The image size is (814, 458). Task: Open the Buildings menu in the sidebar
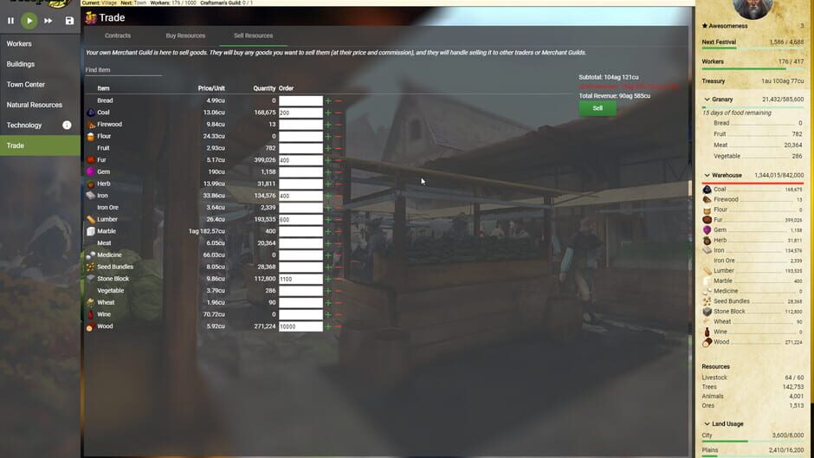pos(40,64)
